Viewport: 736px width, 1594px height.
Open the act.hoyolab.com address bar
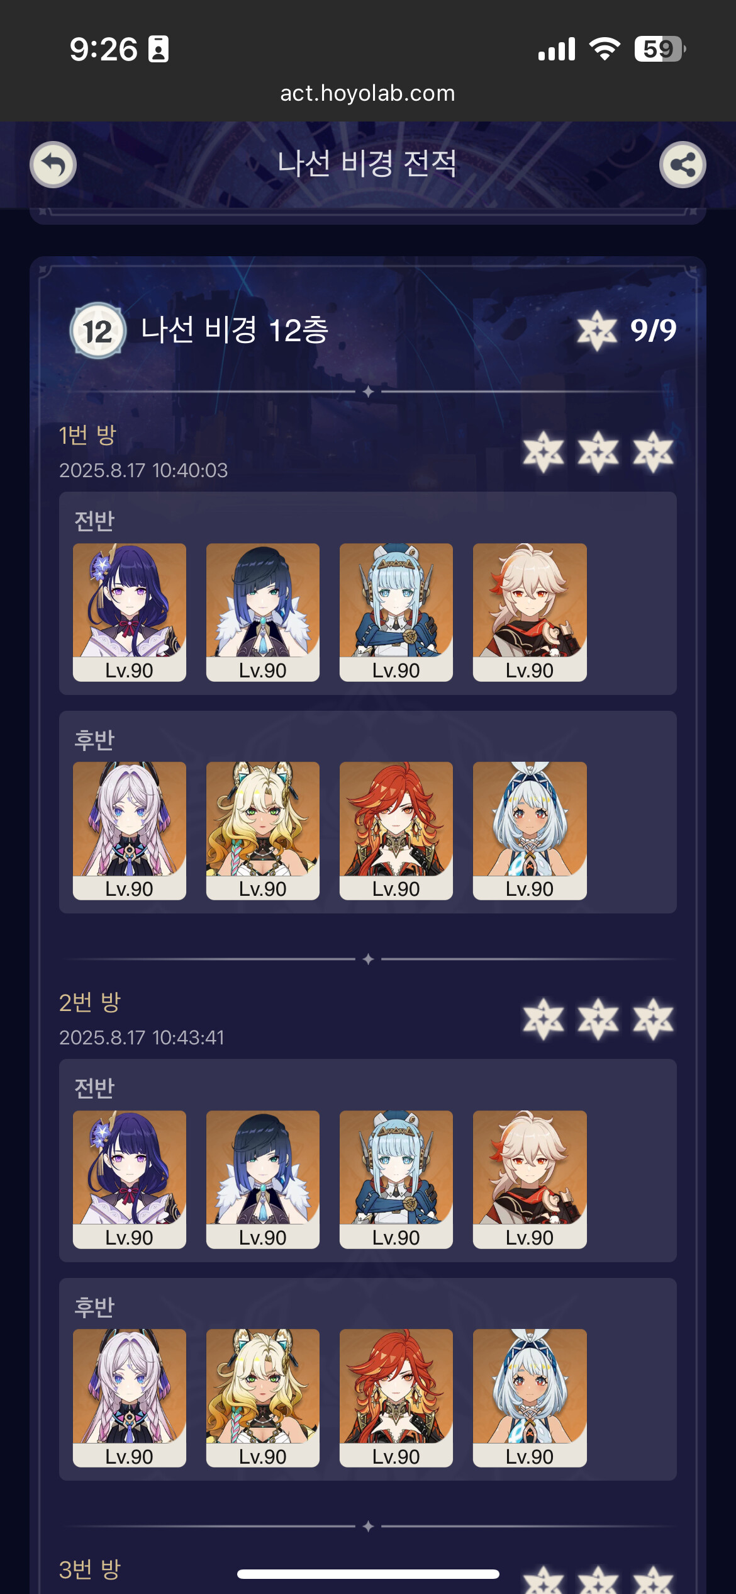367,93
